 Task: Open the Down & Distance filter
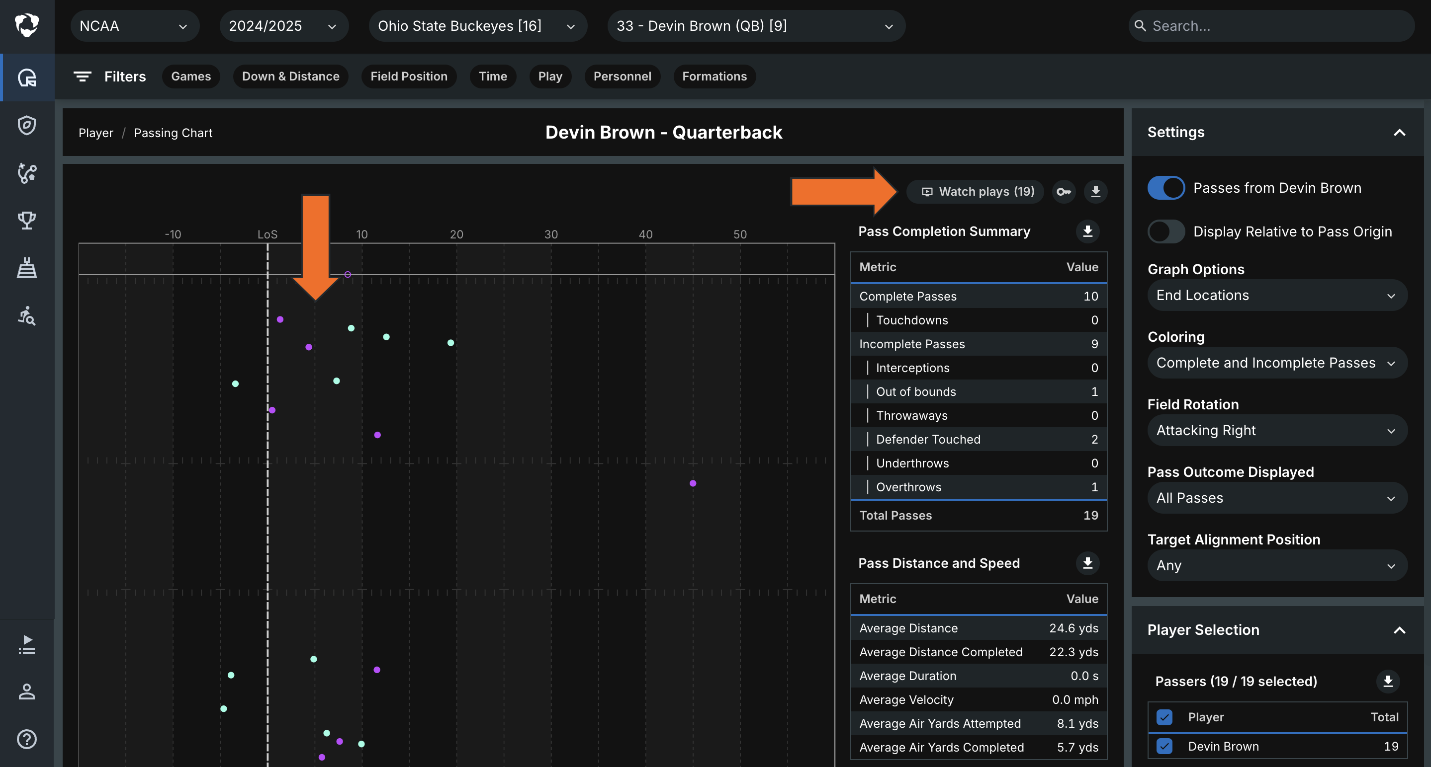click(x=290, y=77)
